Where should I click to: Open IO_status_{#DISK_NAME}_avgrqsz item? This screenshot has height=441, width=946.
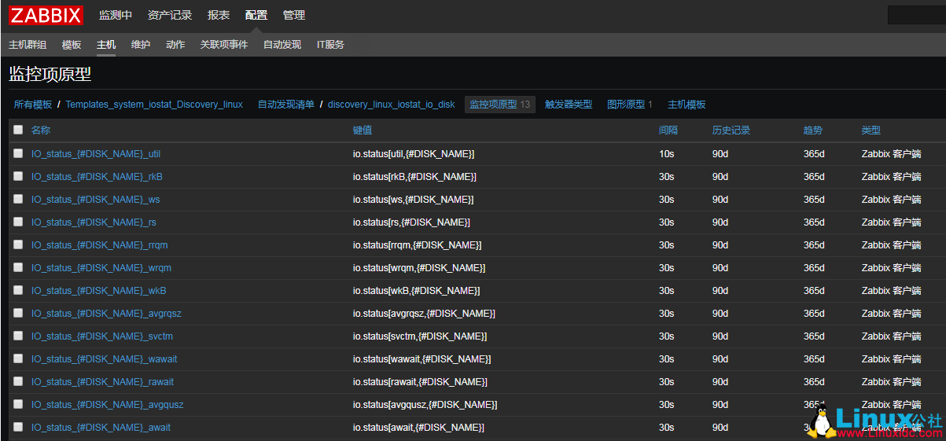[106, 314]
